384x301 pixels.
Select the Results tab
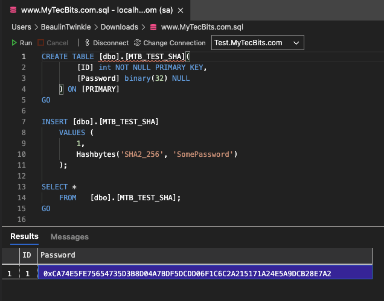click(x=24, y=236)
